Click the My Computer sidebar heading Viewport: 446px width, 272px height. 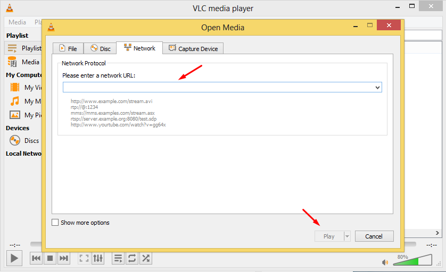coord(24,75)
